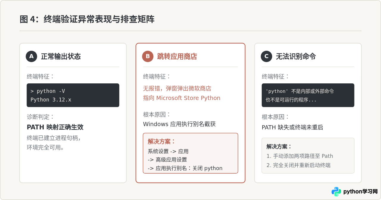Screen dimensions: 381x200
Task: Click the circled C badge icon
Action: coord(266,56)
